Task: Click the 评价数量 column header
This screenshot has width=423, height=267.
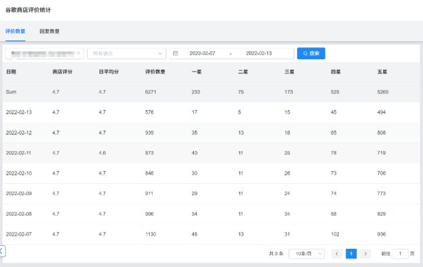Action: tap(155, 72)
